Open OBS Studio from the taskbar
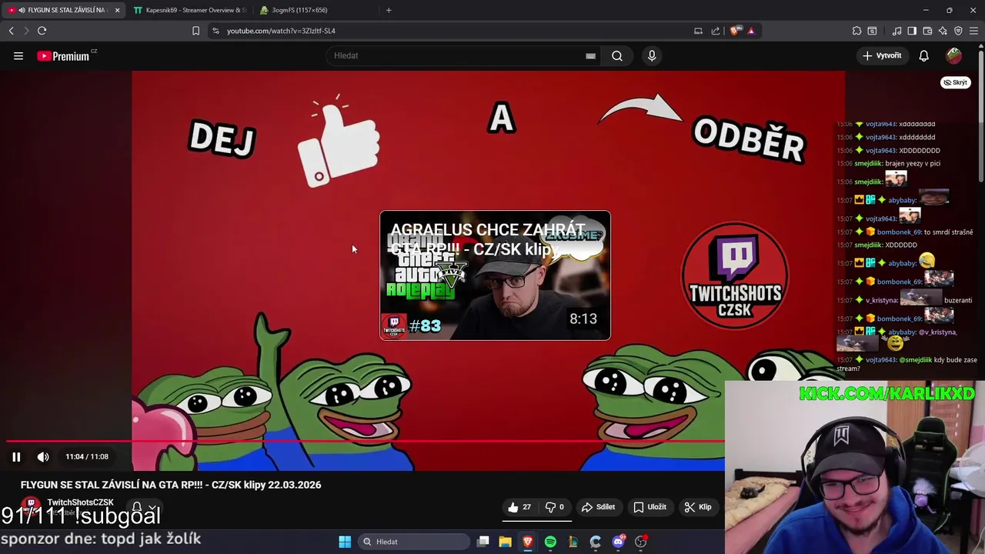985x554 pixels. tap(641, 542)
